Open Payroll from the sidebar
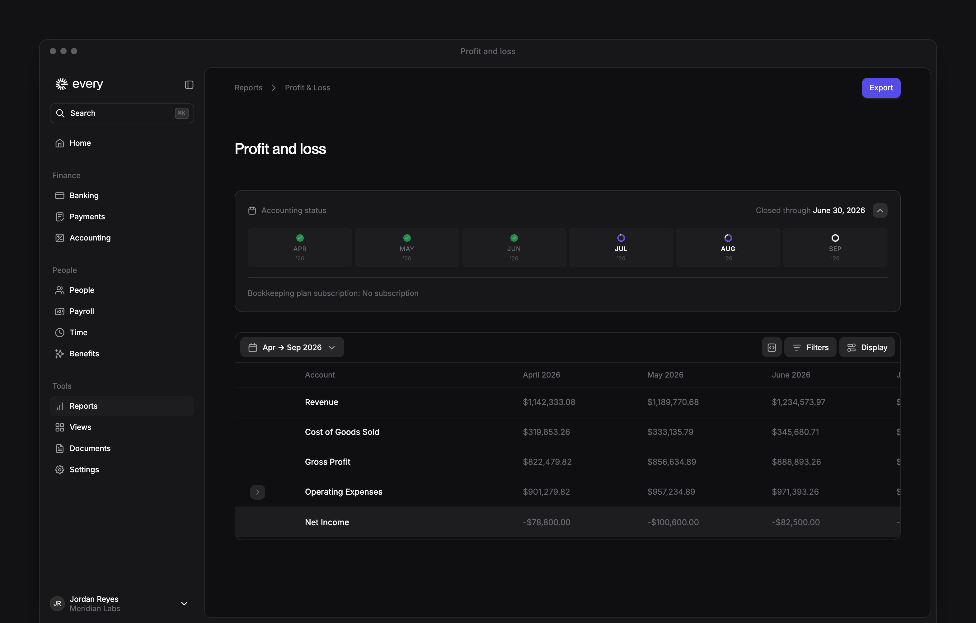The width and height of the screenshot is (976, 623). [122, 311]
